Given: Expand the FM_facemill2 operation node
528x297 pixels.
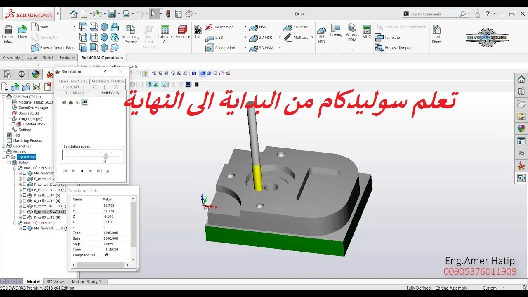Looking at the screenshot, I should [x=20, y=228].
